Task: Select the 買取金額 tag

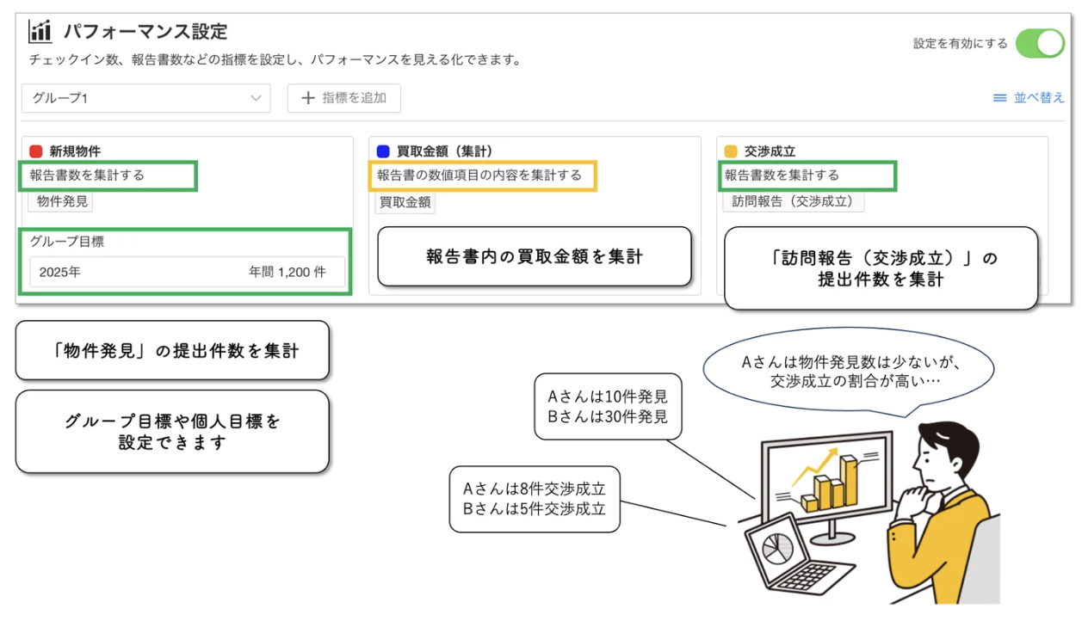Action: (x=405, y=202)
